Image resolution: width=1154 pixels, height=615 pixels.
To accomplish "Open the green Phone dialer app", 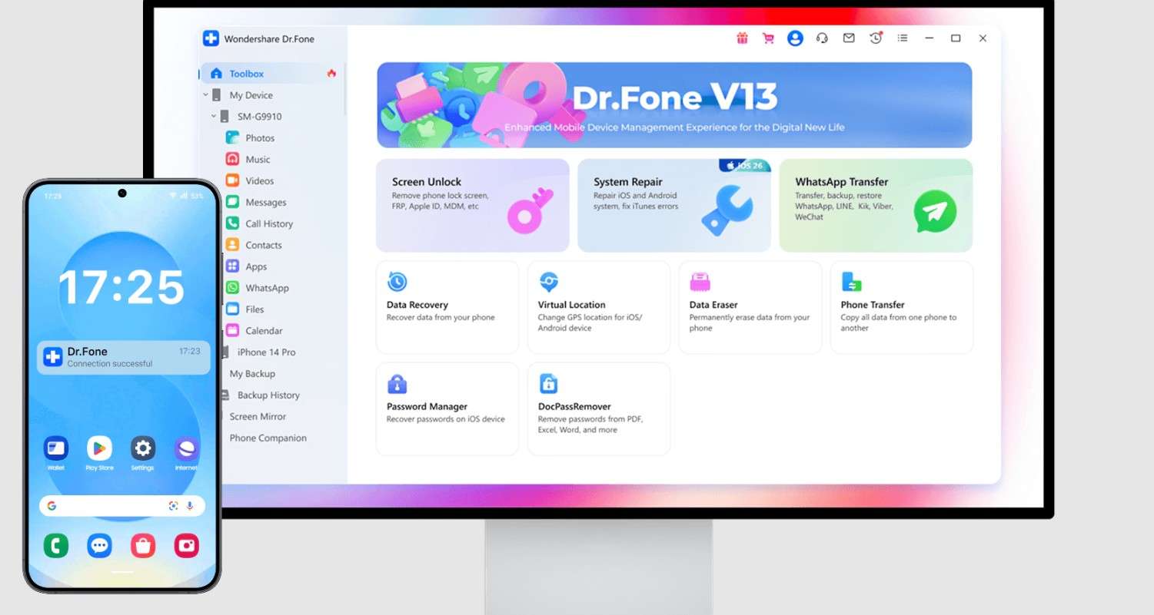I will [56, 546].
